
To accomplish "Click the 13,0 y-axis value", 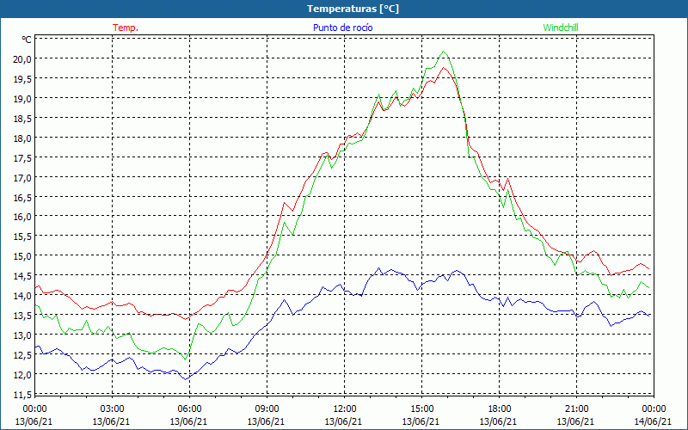I will click(22, 335).
